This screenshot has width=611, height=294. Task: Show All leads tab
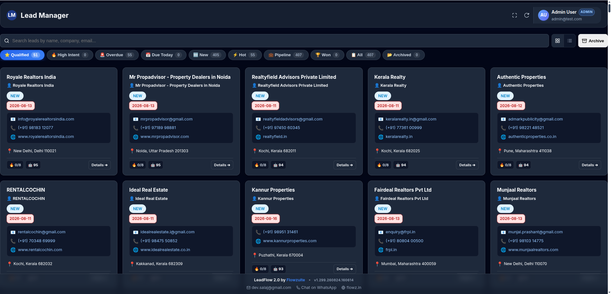tap(363, 55)
